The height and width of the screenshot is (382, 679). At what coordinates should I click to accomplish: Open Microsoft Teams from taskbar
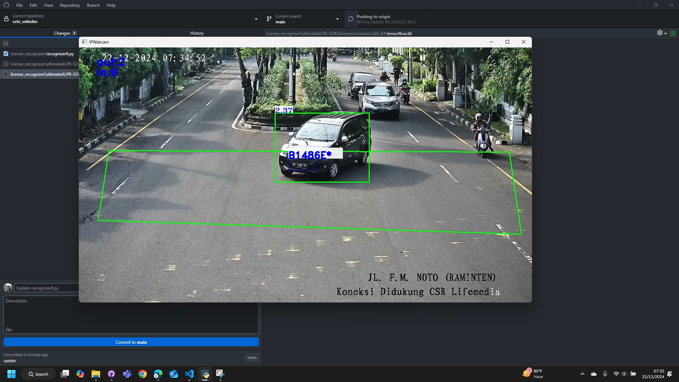(x=127, y=374)
